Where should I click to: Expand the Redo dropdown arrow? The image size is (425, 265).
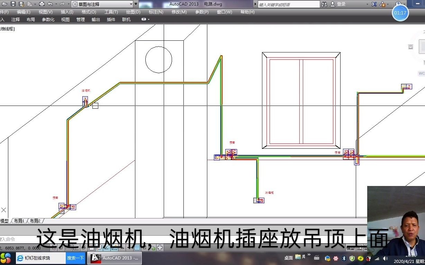pyautogui.click(x=68, y=4)
